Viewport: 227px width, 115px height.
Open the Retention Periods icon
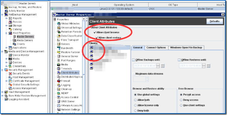point(58,32)
